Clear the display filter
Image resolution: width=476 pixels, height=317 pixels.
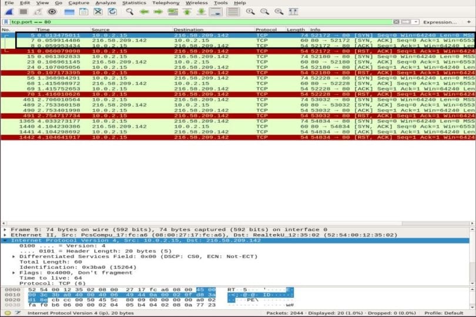(396, 22)
